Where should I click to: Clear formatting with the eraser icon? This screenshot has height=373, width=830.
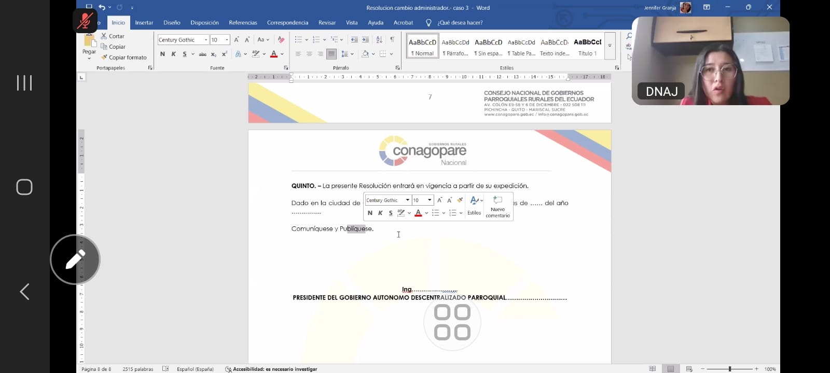pyautogui.click(x=281, y=40)
